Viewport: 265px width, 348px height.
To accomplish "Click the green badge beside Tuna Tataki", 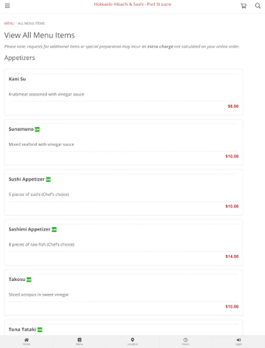I will [x=40, y=330].
